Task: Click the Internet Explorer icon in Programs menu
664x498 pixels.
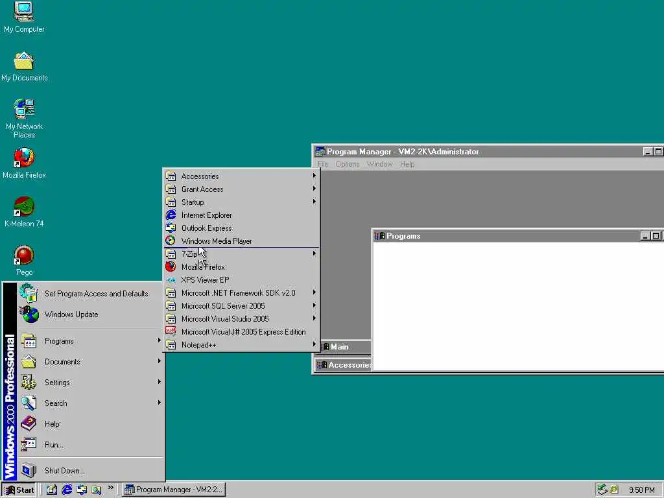Action: [171, 215]
